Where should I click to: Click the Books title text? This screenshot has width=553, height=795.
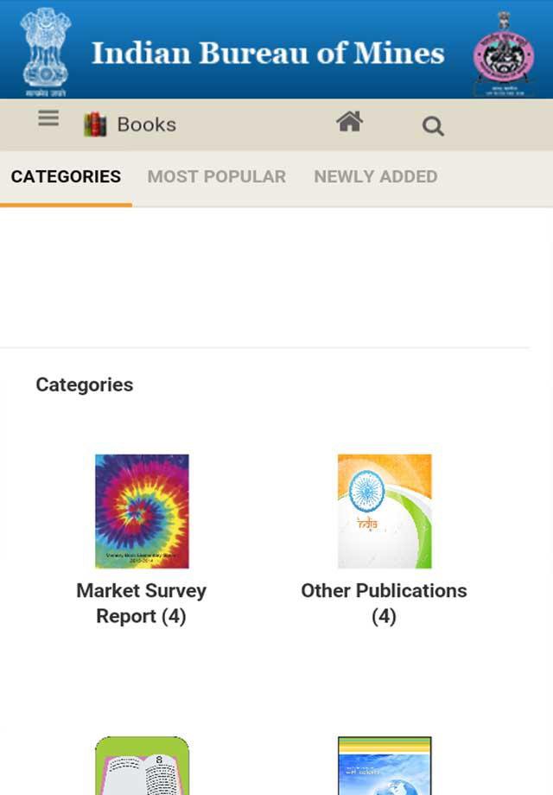tap(147, 124)
